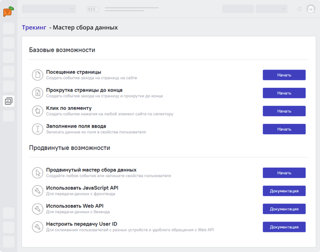Open Документация for Использовать Web API
This screenshot has height=252, width=320.
284,209
